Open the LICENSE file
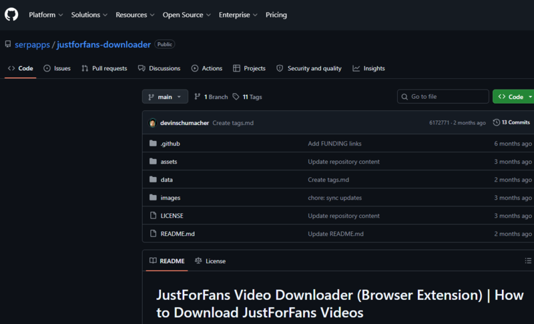Viewport: 534px width, 324px height. (x=172, y=216)
